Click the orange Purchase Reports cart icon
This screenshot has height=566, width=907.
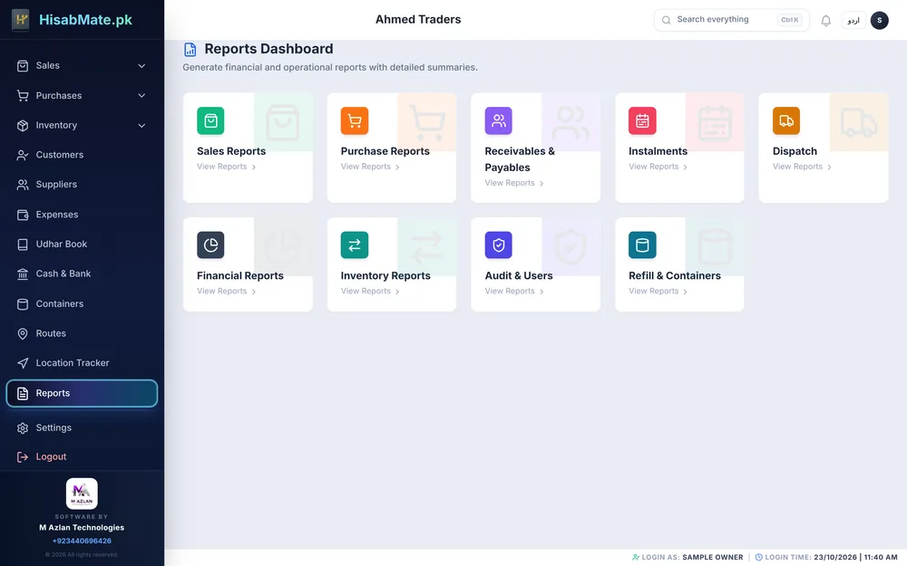coord(355,120)
